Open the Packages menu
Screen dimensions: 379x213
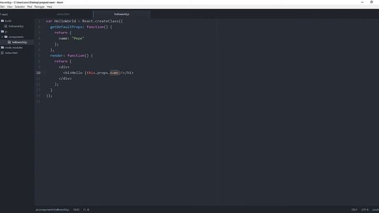(40, 7)
